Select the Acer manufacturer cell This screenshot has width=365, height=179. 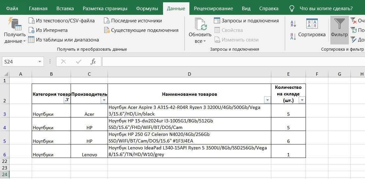click(89, 111)
